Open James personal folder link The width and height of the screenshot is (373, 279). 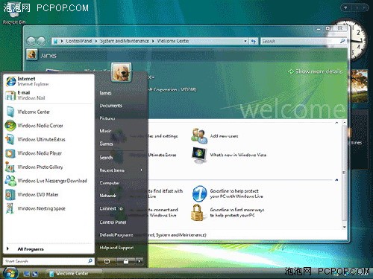pyautogui.click(x=105, y=93)
